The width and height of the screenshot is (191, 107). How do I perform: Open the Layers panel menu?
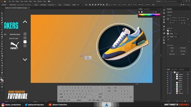(190, 69)
